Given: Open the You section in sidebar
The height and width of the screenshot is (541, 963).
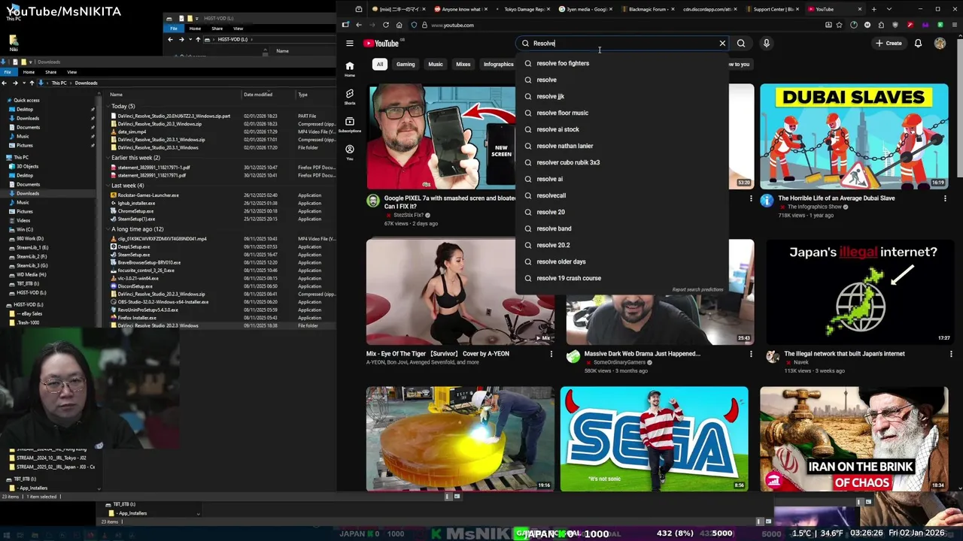Looking at the screenshot, I should pyautogui.click(x=349, y=152).
